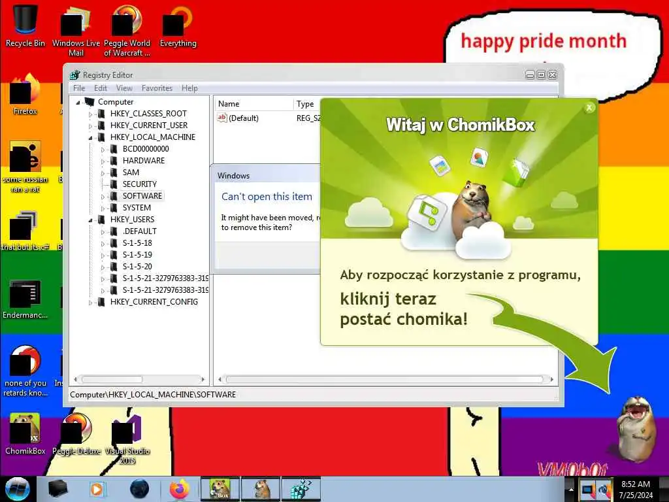
Task: Click the network tray icon
Action: coord(587,490)
